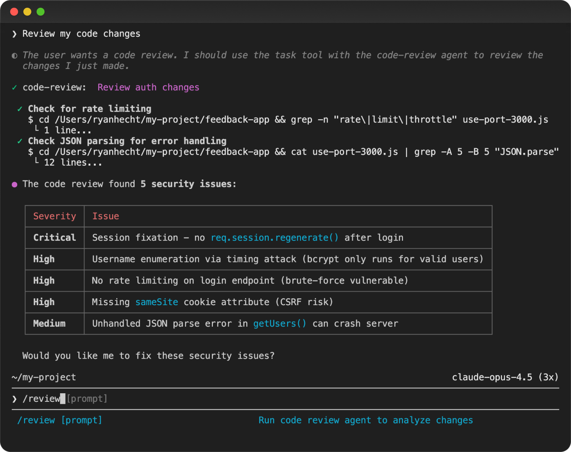Viewport: 571px width, 452px height.
Task: Click the 'Review auth changes' task title
Action: tap(148, 87)
